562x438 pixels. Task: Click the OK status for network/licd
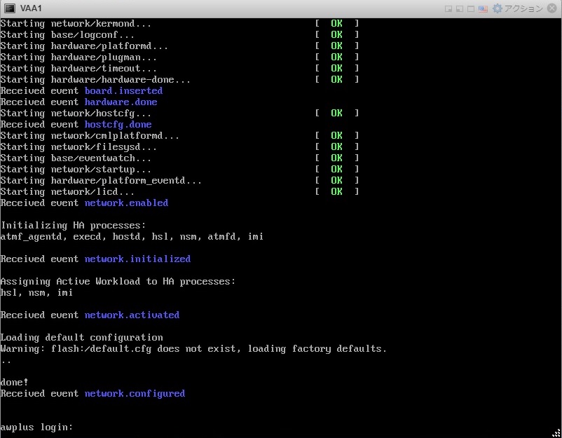tap(336, 191)
